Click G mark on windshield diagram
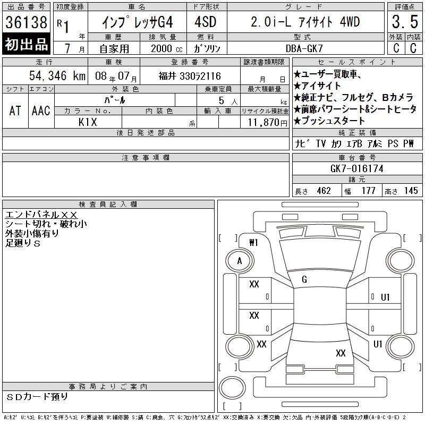425x425 pixels. tap(304, 279)
